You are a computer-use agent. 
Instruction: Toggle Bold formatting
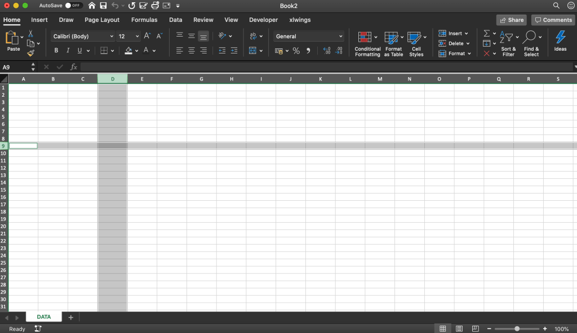coord(56,51)
